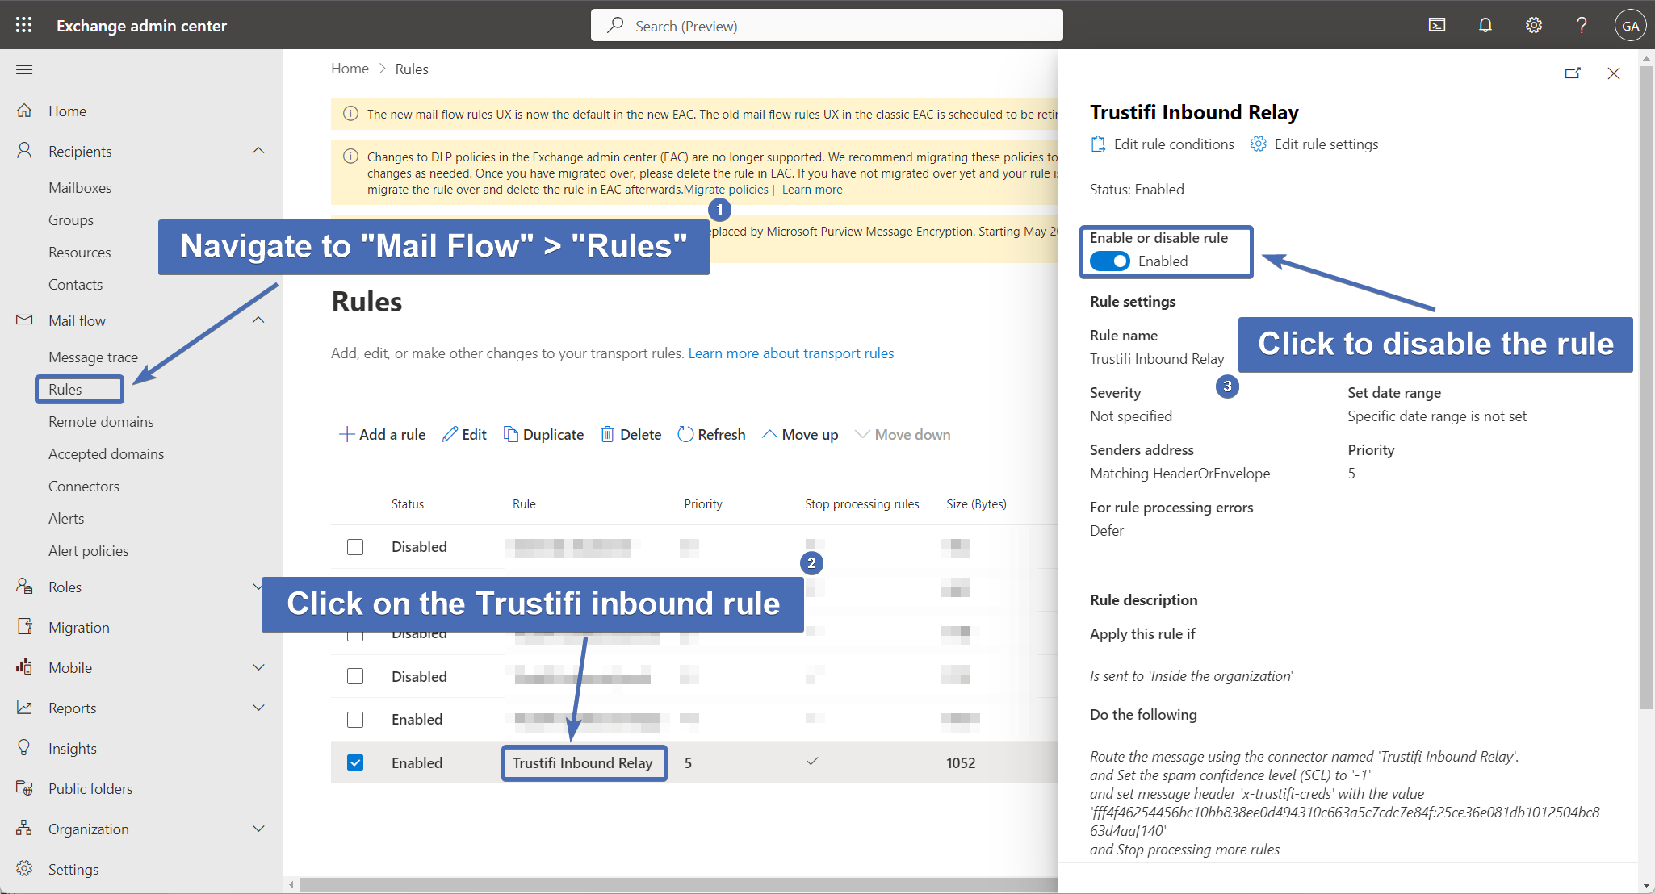Open the settings gear in header
Screen dimensions: 1655x894
point(1534,25)
